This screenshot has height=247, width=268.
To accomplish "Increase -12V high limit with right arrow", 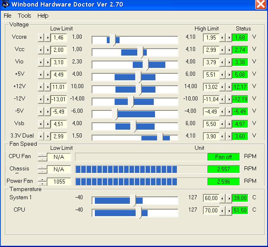I will [x=229, y=99].
